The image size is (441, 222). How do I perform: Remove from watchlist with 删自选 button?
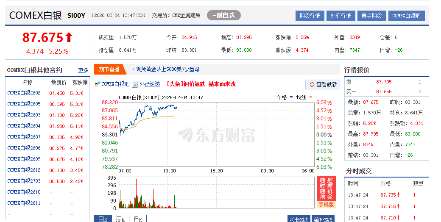(x=224, y=15)
